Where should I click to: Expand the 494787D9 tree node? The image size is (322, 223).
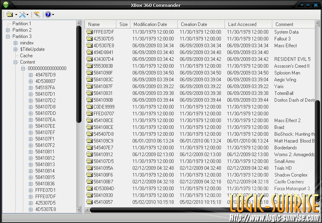[30, 75]
